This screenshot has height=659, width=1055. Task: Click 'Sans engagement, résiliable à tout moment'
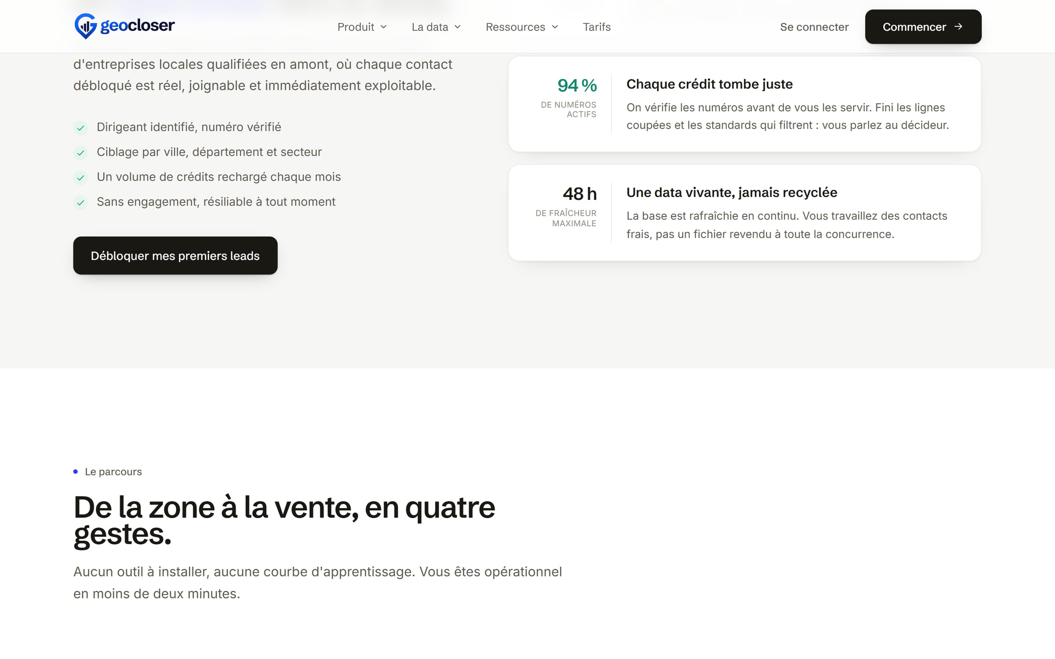[x=216, y=202]
